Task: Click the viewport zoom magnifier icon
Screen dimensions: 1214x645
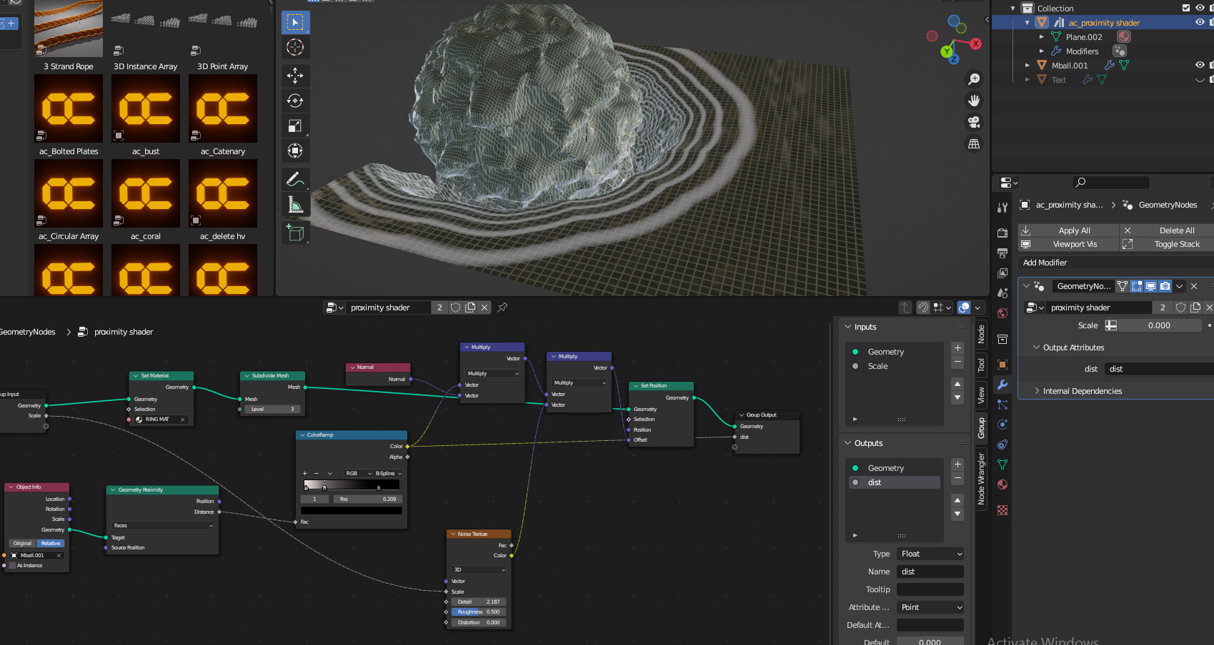Action: click(x=973, y=79)
